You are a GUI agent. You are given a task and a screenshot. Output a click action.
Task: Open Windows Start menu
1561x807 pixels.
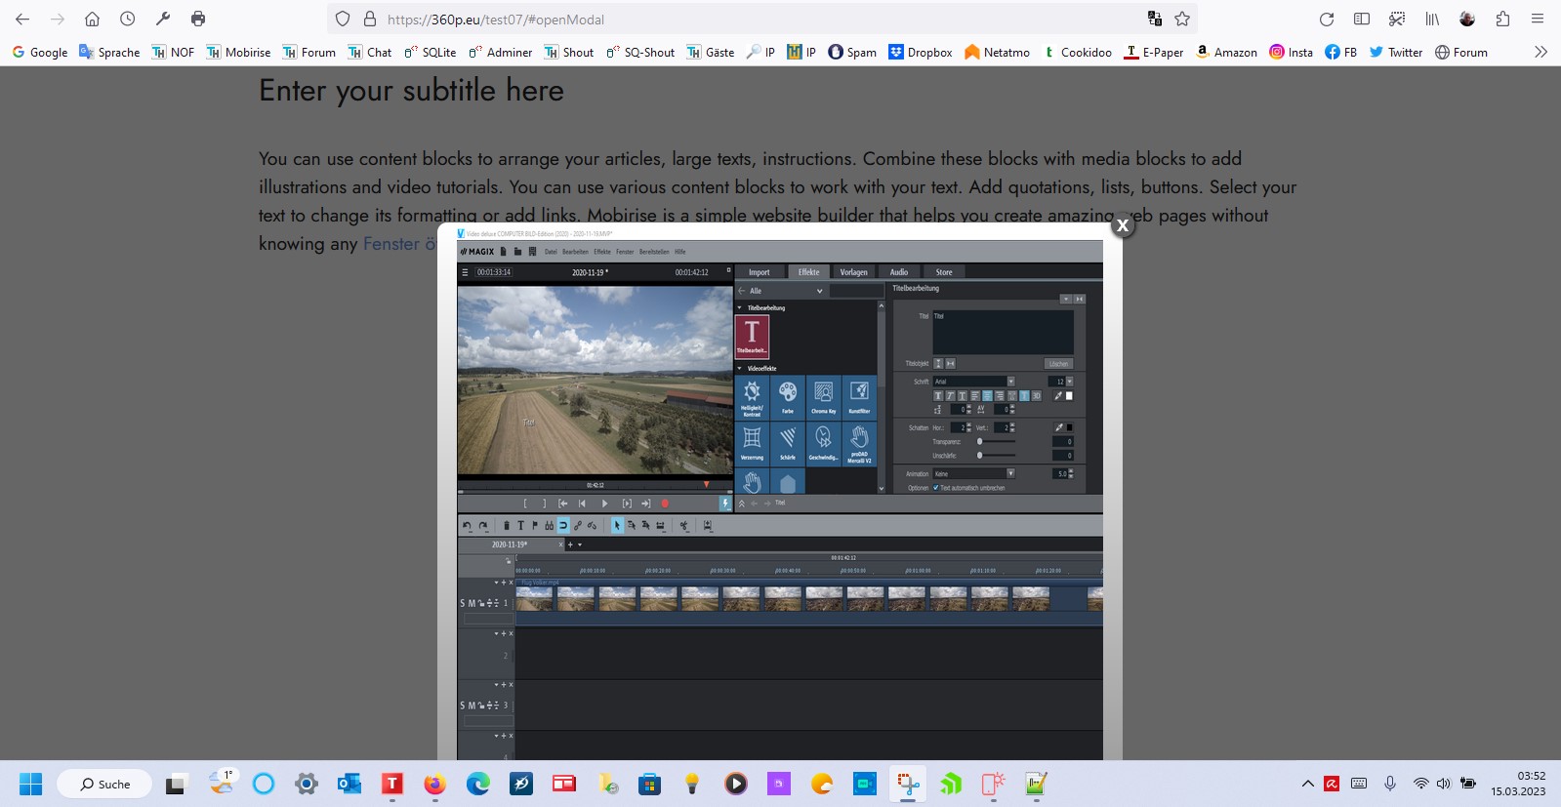(31, 784)
